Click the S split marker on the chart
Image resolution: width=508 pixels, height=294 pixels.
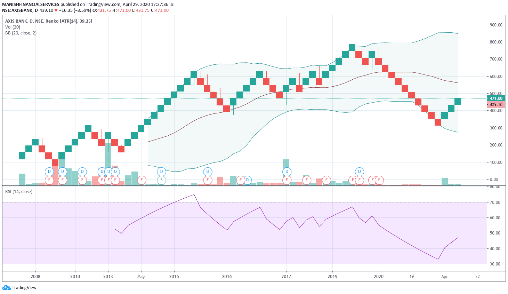[x=161, y=180]
